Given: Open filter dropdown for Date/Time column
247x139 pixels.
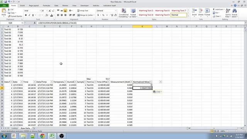Looking at the screenshot, I should pyautogui.click(x=51, y=82).
